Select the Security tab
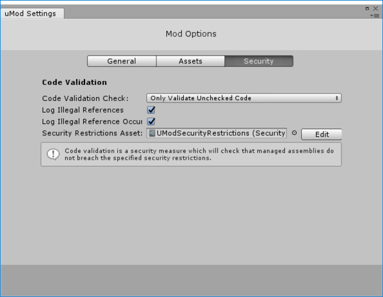The height and width of the screenshot is (297, 383). [259, 61]
